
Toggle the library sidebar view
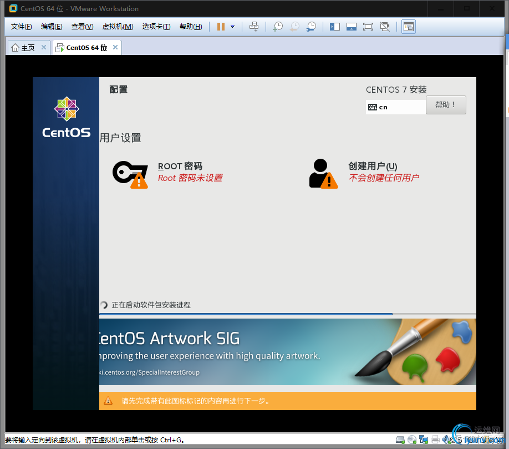tap(335, 27)
